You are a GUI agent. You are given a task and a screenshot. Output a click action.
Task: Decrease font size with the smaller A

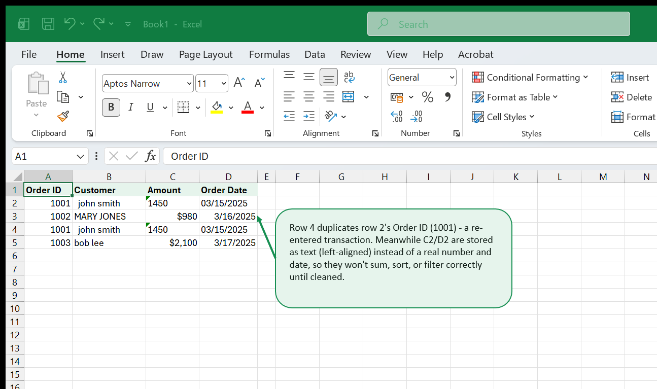(259, 83)
